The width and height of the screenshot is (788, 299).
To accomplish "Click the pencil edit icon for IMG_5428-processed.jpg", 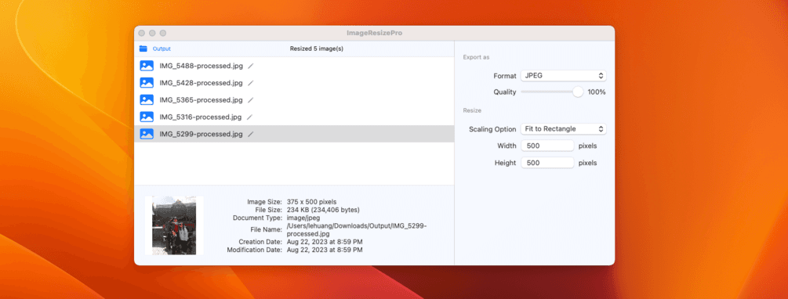I will [x=251, y=83].
